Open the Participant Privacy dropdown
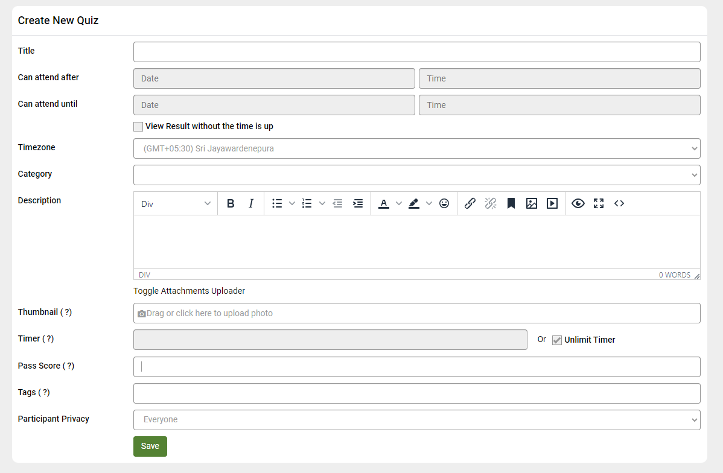 [x=416, y=420]
